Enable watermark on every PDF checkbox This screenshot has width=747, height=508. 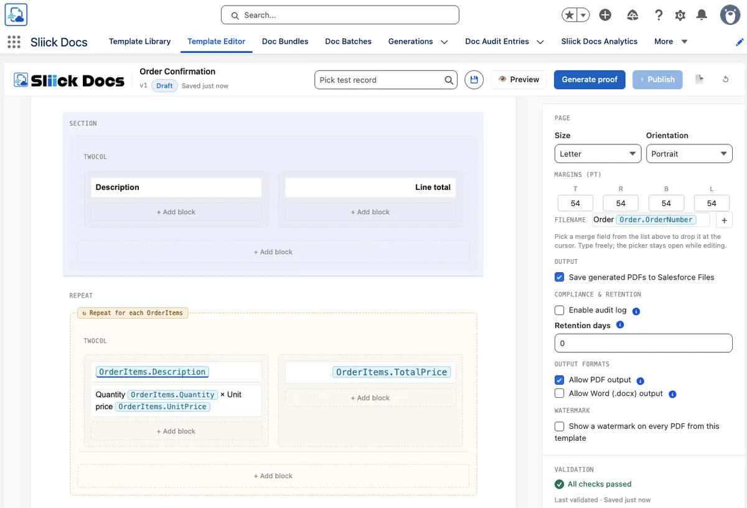coord(559,426)
